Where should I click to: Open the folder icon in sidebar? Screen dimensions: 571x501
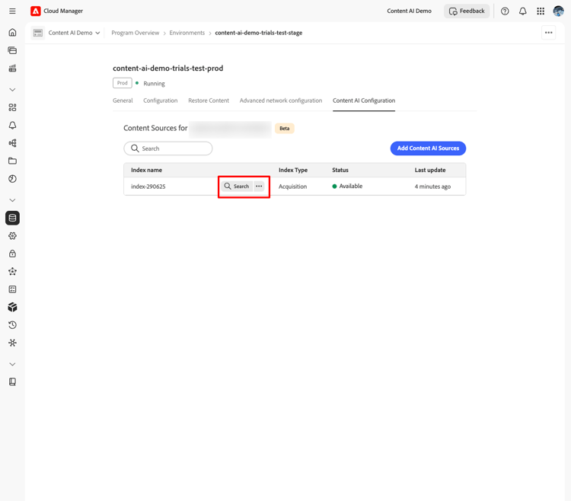(12, 161)
